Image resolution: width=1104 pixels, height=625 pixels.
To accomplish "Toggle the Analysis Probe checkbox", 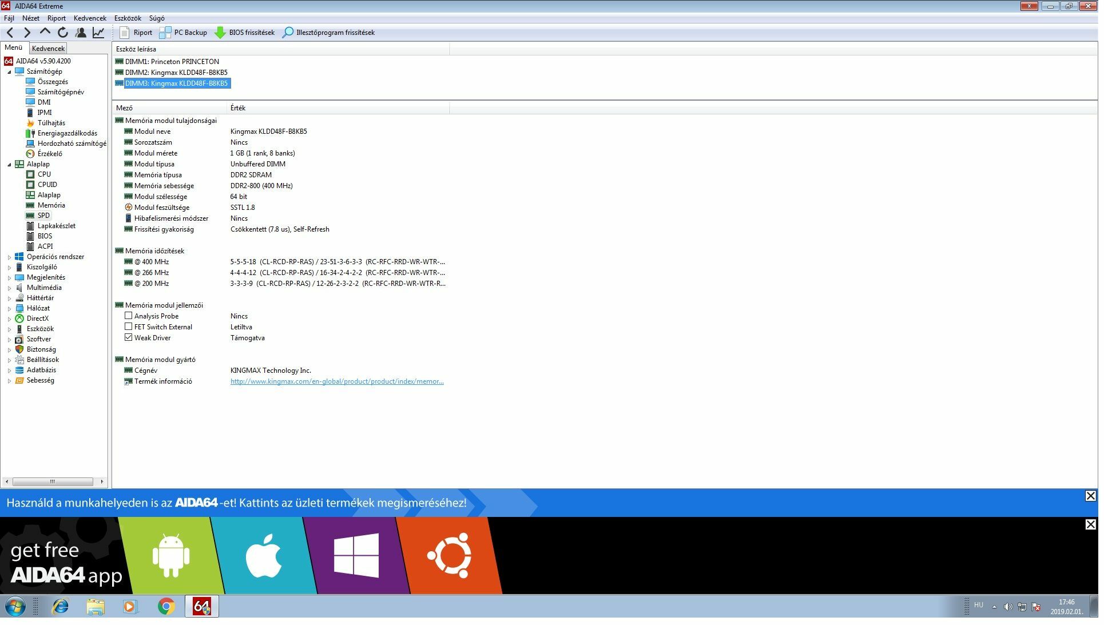I will 129,316.
